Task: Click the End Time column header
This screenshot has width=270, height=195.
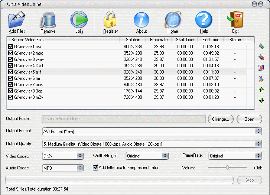Action: point(211,40)
